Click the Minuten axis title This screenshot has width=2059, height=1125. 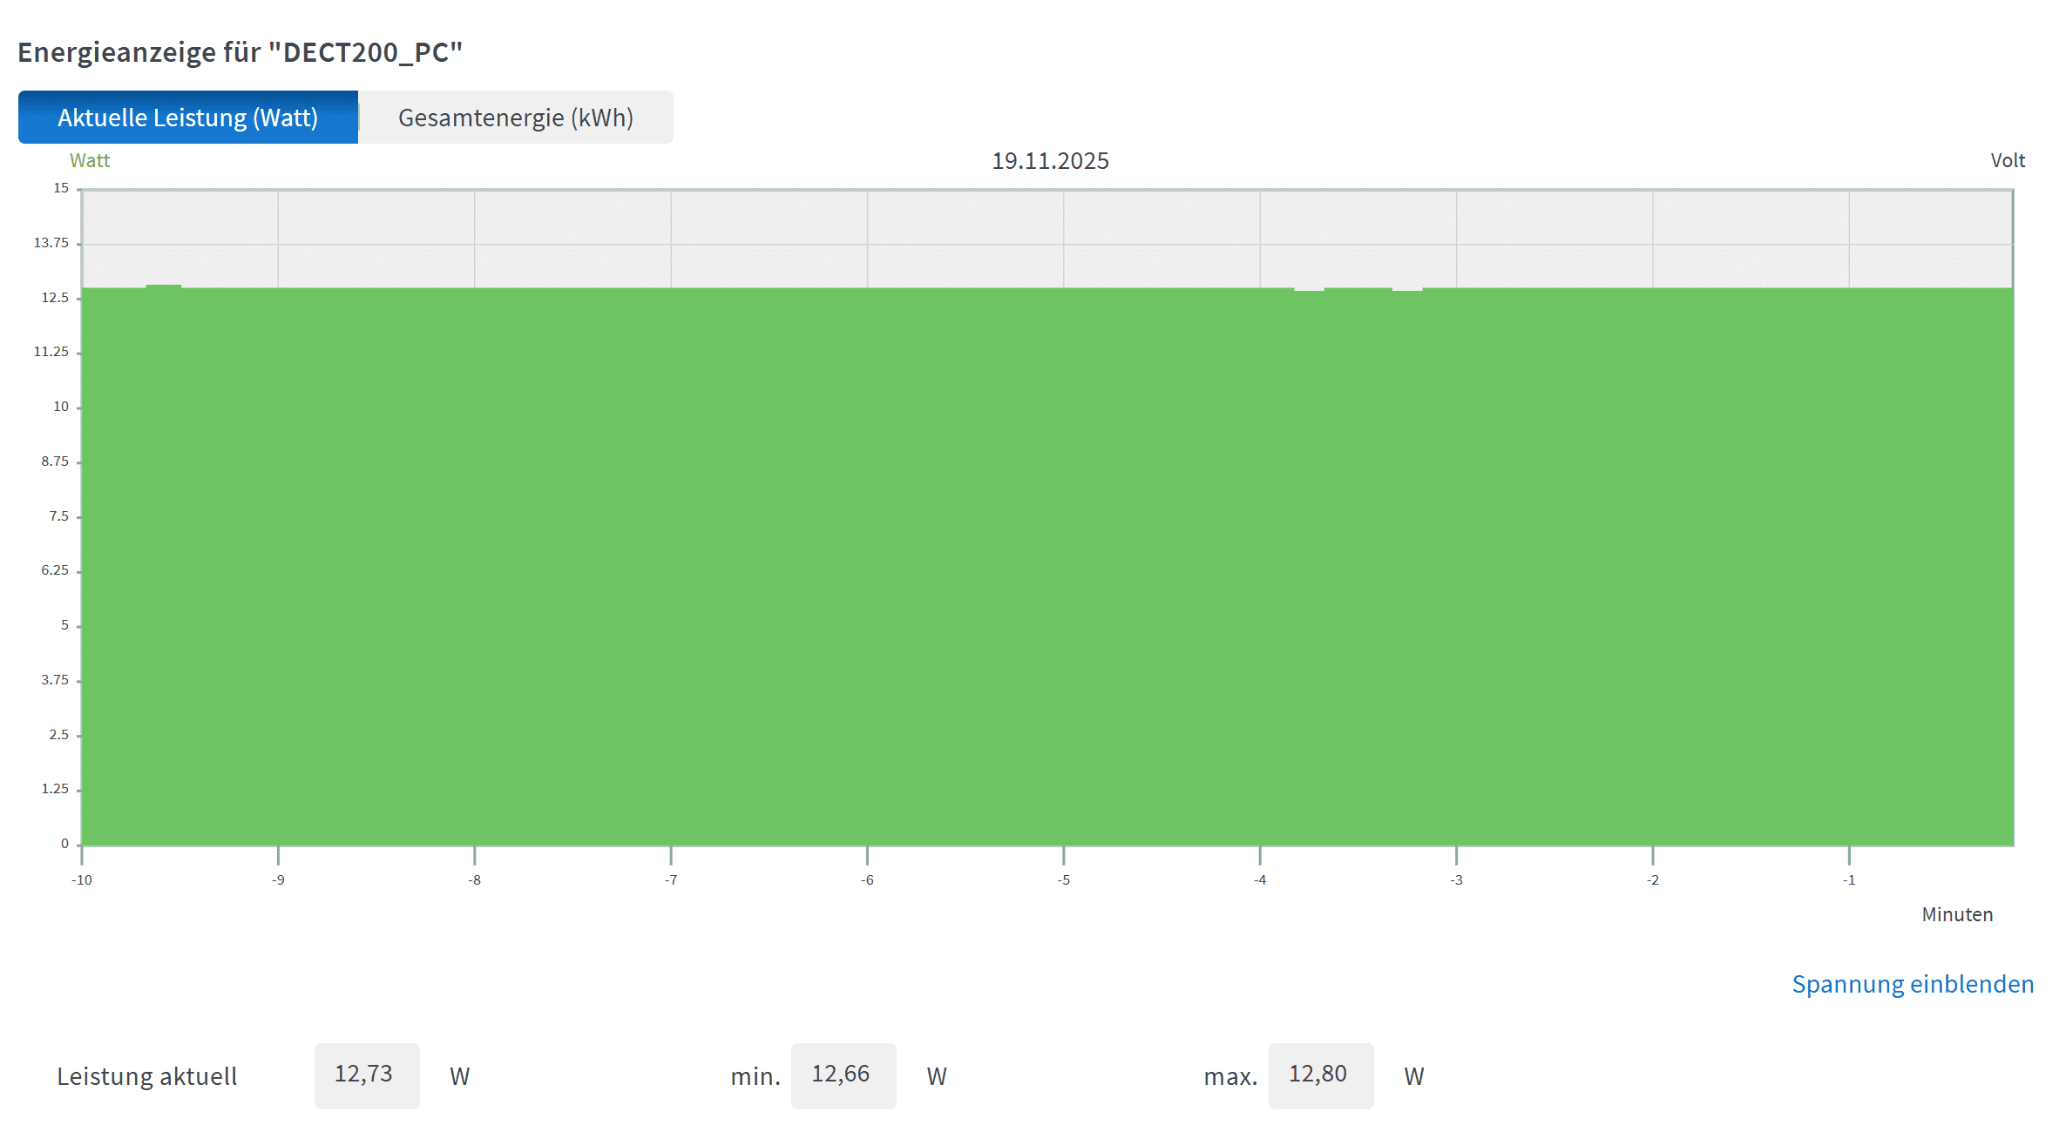point(1957,914)
